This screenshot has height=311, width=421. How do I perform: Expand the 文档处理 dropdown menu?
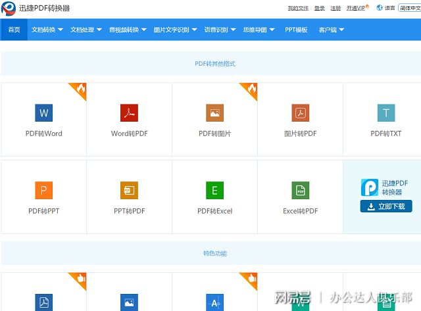(86, 30)
